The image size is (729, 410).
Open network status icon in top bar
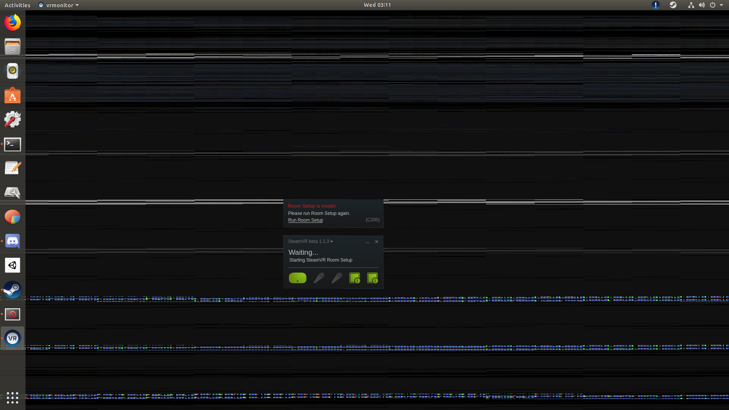tap(691, 5)
